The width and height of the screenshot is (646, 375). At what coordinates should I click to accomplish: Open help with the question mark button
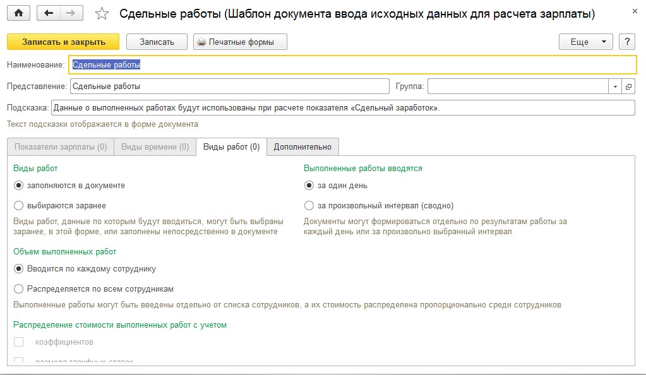[627, 42]
